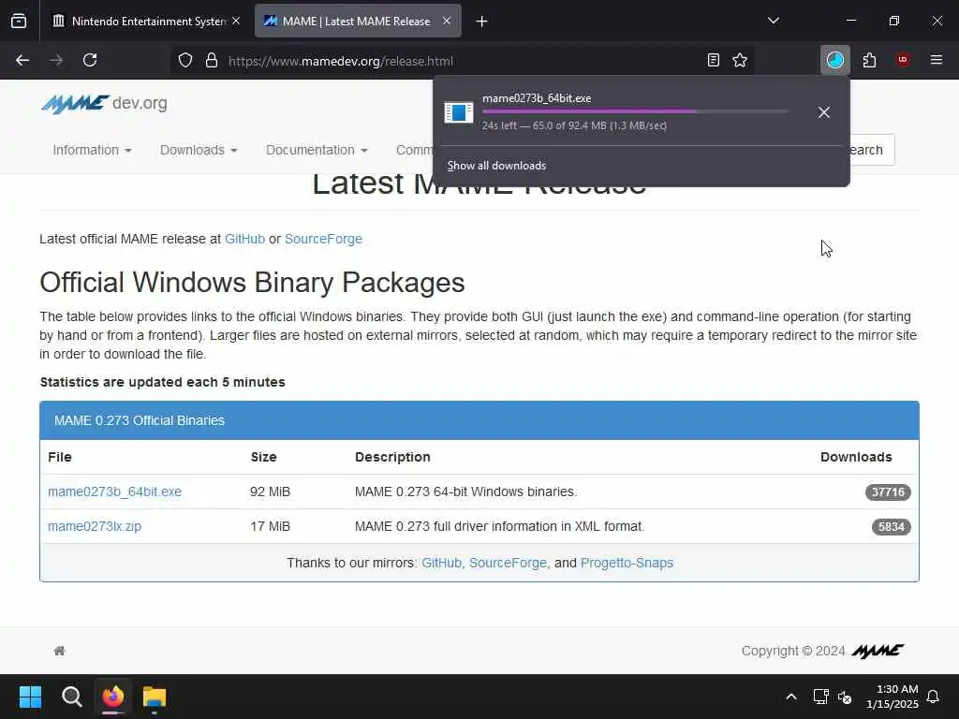Screen dimensions: 959x719
Task: Go back to the previous page
Action: click(x=22, y=60)
